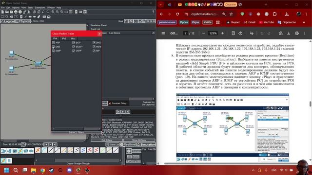The width and height of the screenshot is (312, 175).
Task: Open the Gmail bookmark
Action: click(249, 22)
